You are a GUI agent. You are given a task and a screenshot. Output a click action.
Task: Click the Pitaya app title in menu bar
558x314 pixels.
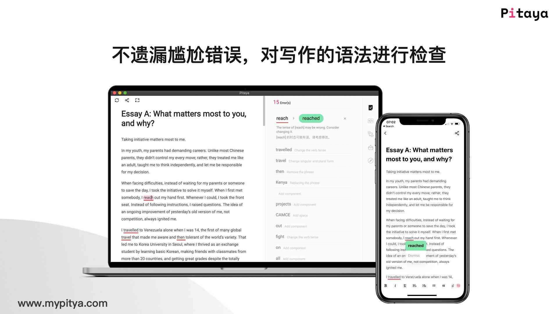pos(244,93)
